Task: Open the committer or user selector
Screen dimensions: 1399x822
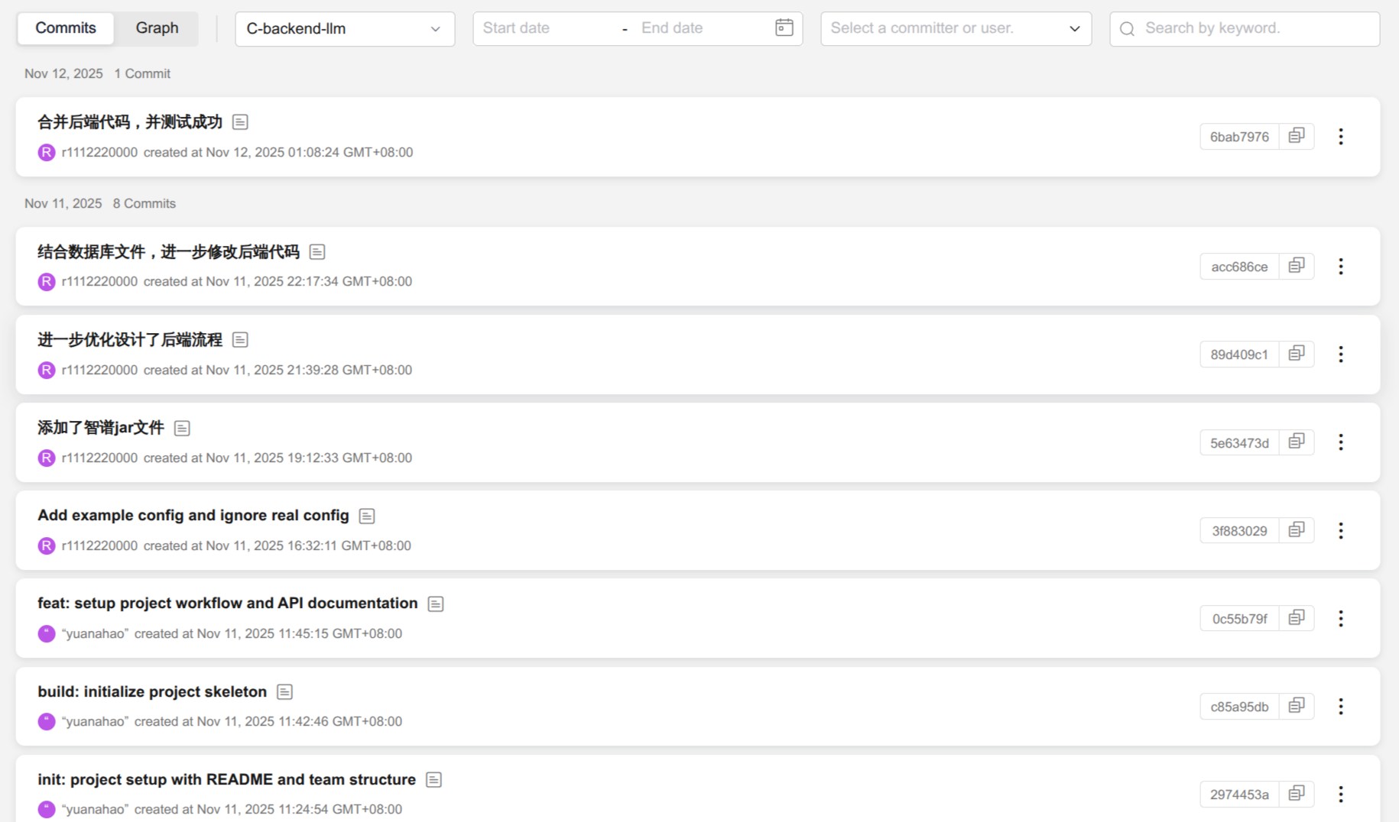Action: pos(956,29)
